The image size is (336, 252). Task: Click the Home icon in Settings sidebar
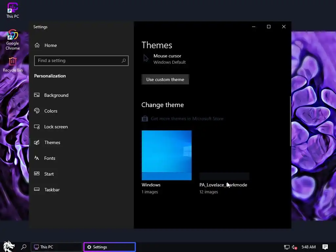coord(37,45)
